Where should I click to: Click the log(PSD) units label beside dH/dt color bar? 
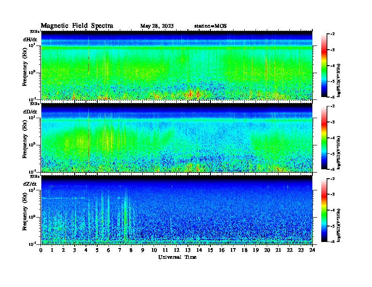pyautogui.click(x=339, y=80)
